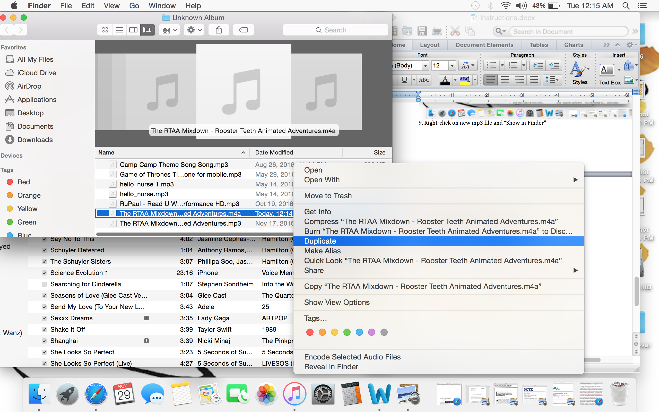Open Word line spacing dropdown
This screenshot has width=659, height=412.
tap(552, 80)
